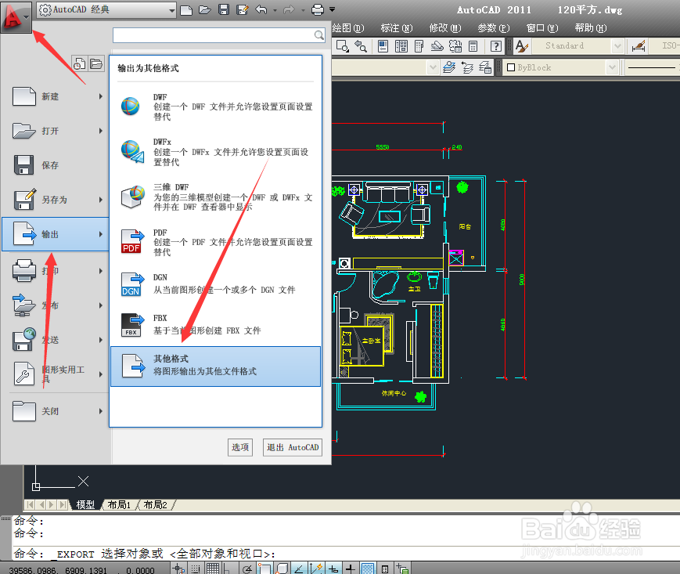
Task: Expand the quick access toolbar customize arrow
Action: point(333,9)
